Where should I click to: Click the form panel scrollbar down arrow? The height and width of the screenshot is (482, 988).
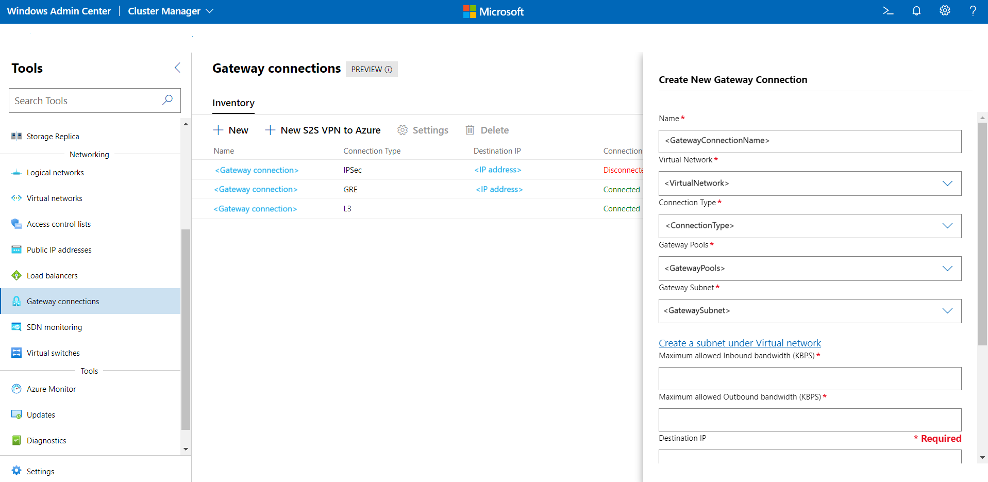click(982, 457)
